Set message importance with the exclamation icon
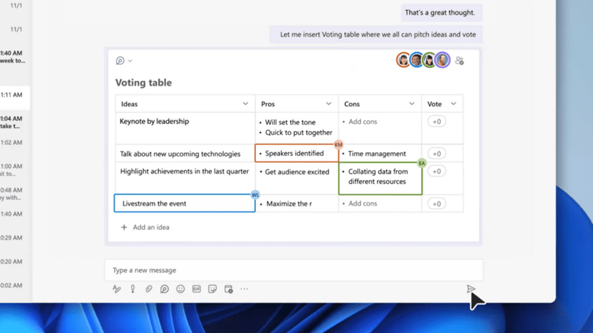593x333 pixels. pyautogui.click(x=132, y=289)
